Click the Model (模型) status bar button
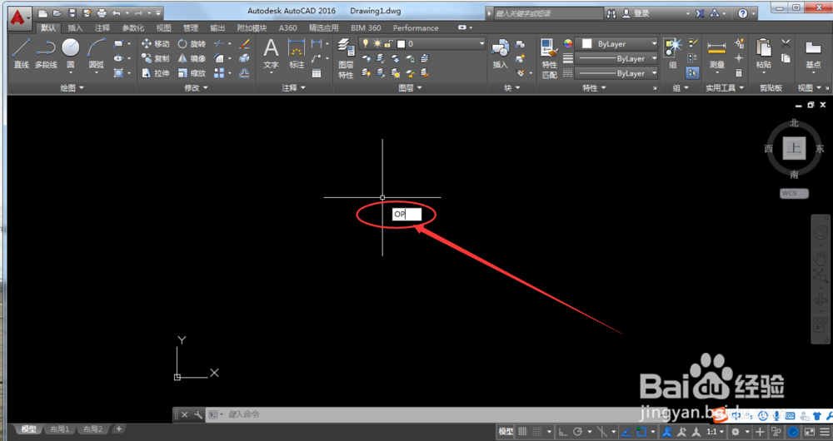This screenshot has width=833, height=441. [x=506, y=432]
